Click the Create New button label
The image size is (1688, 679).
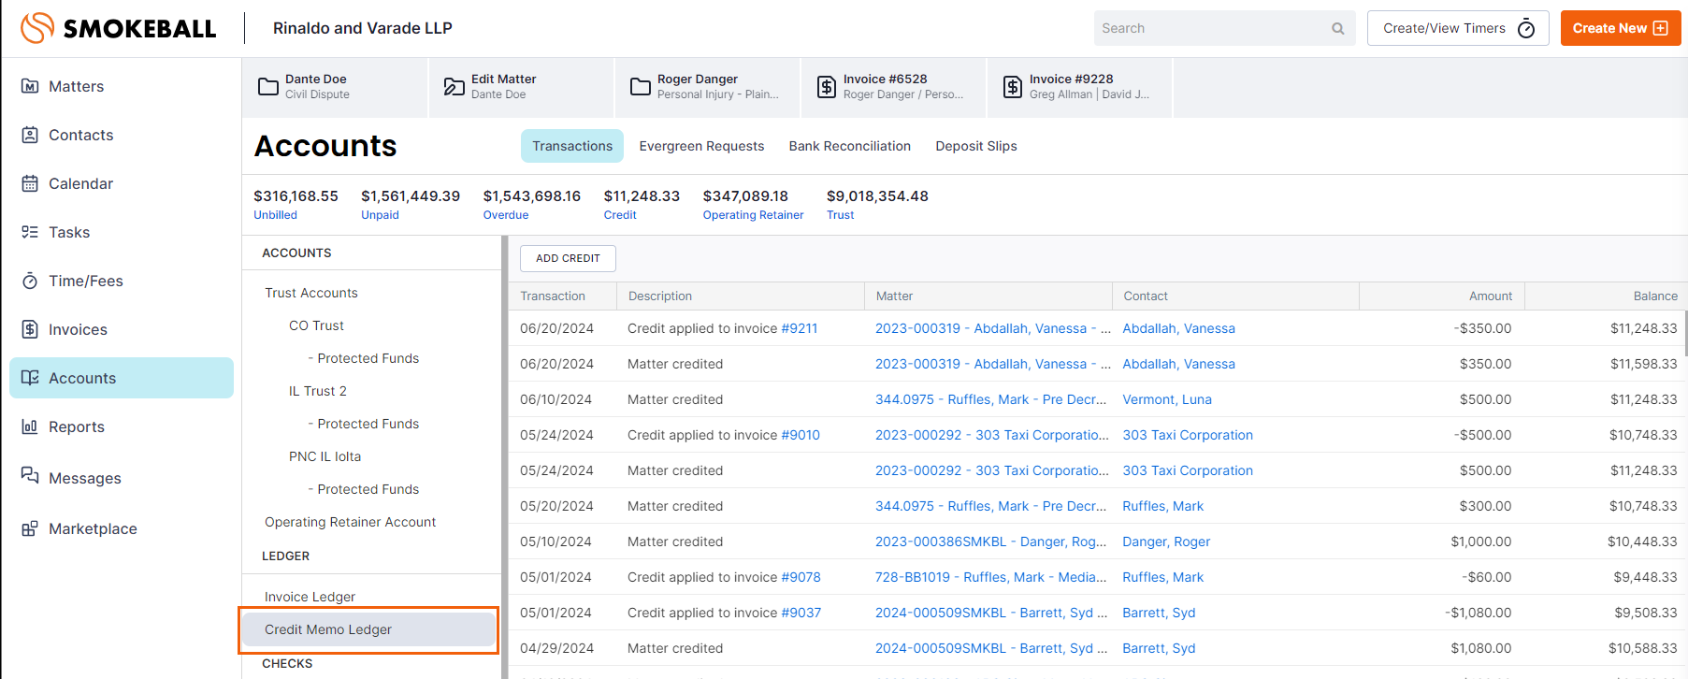1609,28
